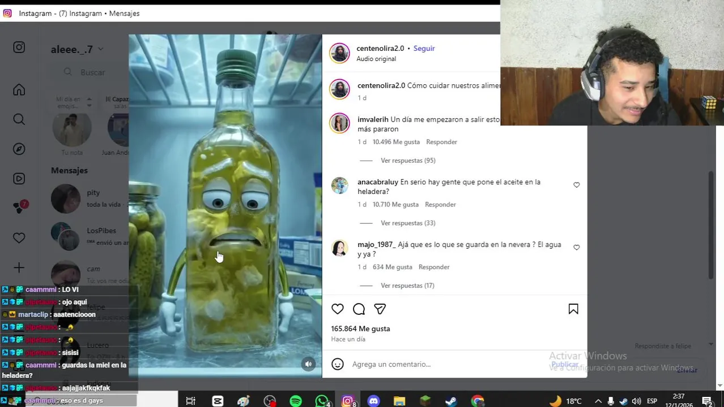Open Discord in taskbar

tap(373, 401)
